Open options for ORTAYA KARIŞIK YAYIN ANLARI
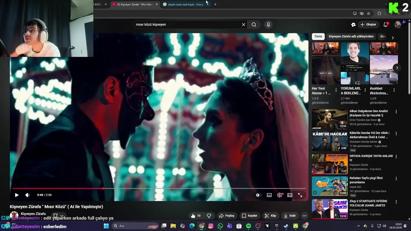 click(x=396, y=157)
